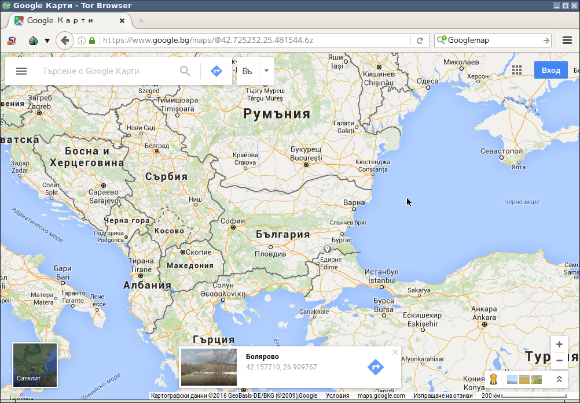Open search engine selector magnifier icon
The width and height of the screenshot is (580, 403).
click(441, 40)
